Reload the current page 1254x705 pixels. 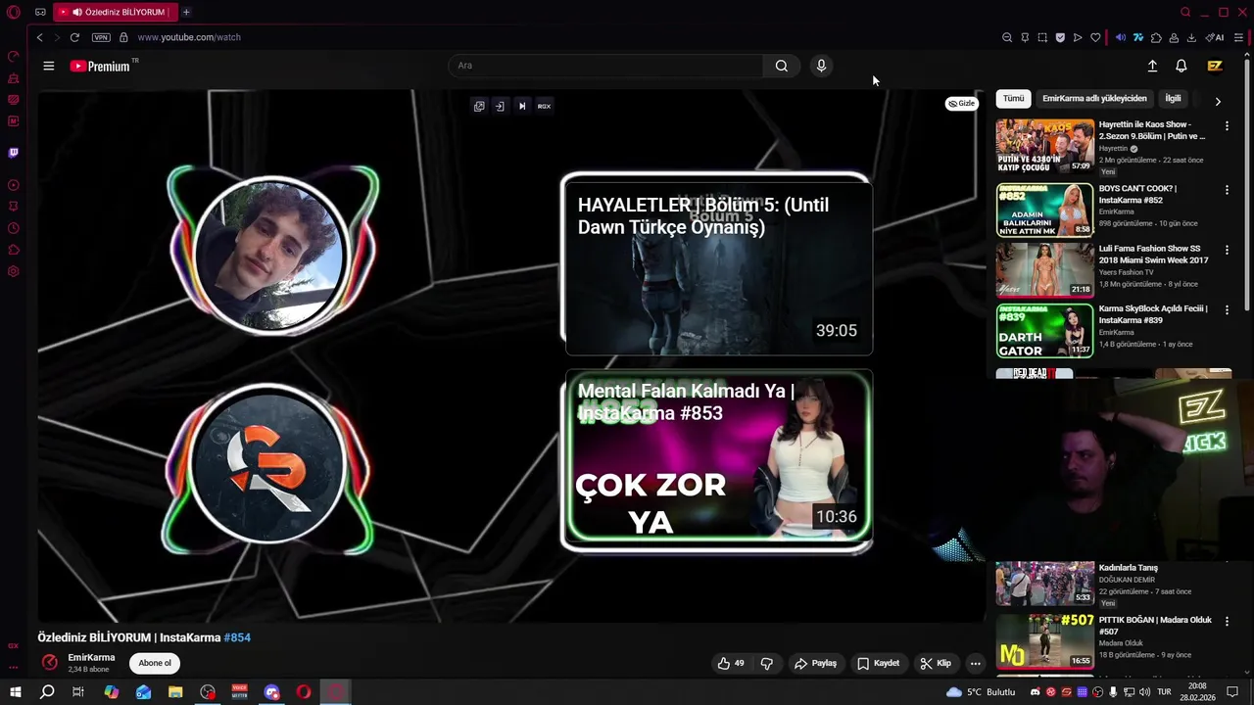pyautogui.click(x=74, y=37)
